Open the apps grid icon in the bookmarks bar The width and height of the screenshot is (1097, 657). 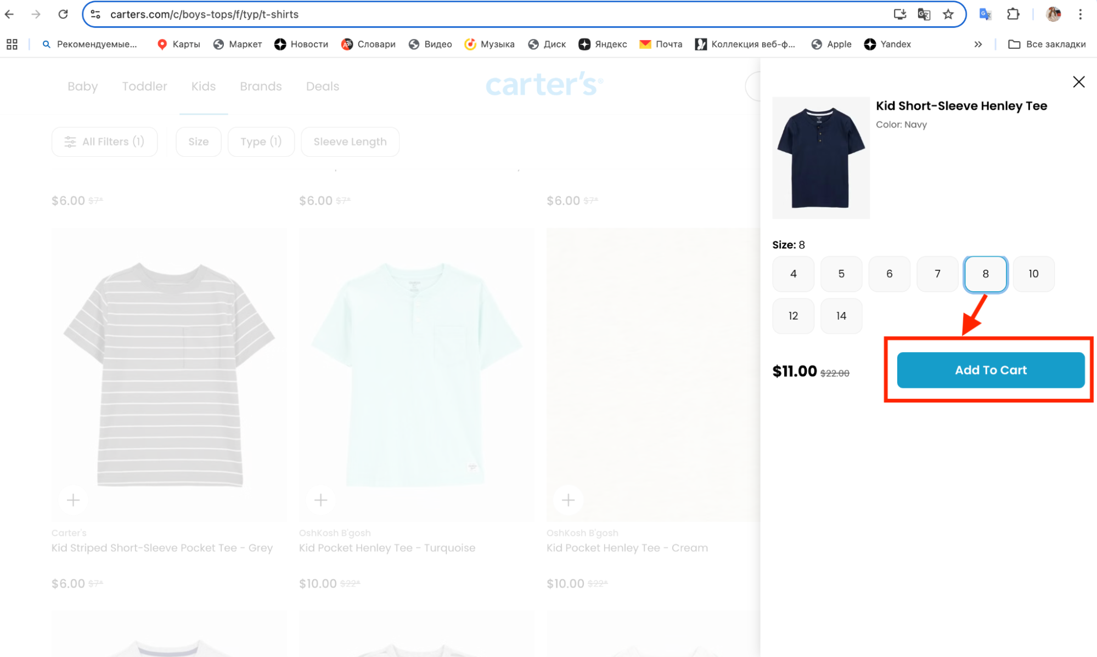tap(12, 44)
